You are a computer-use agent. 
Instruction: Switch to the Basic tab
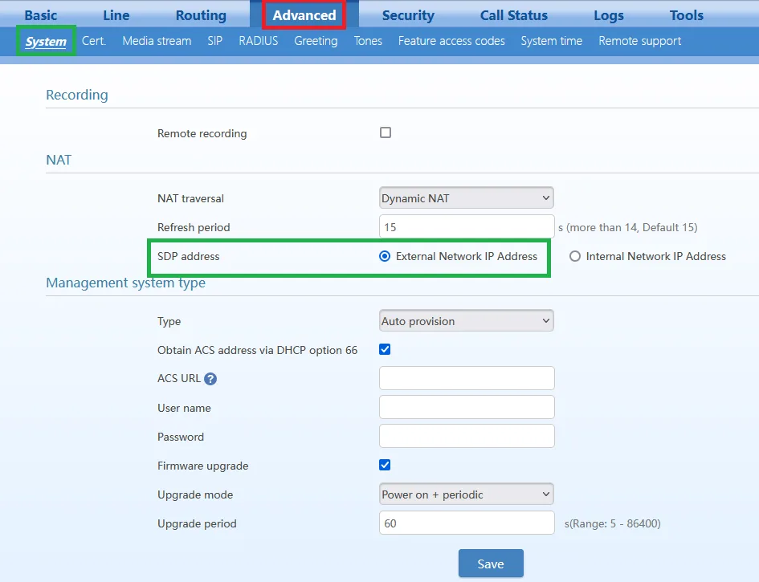click(x=41, y=15)
